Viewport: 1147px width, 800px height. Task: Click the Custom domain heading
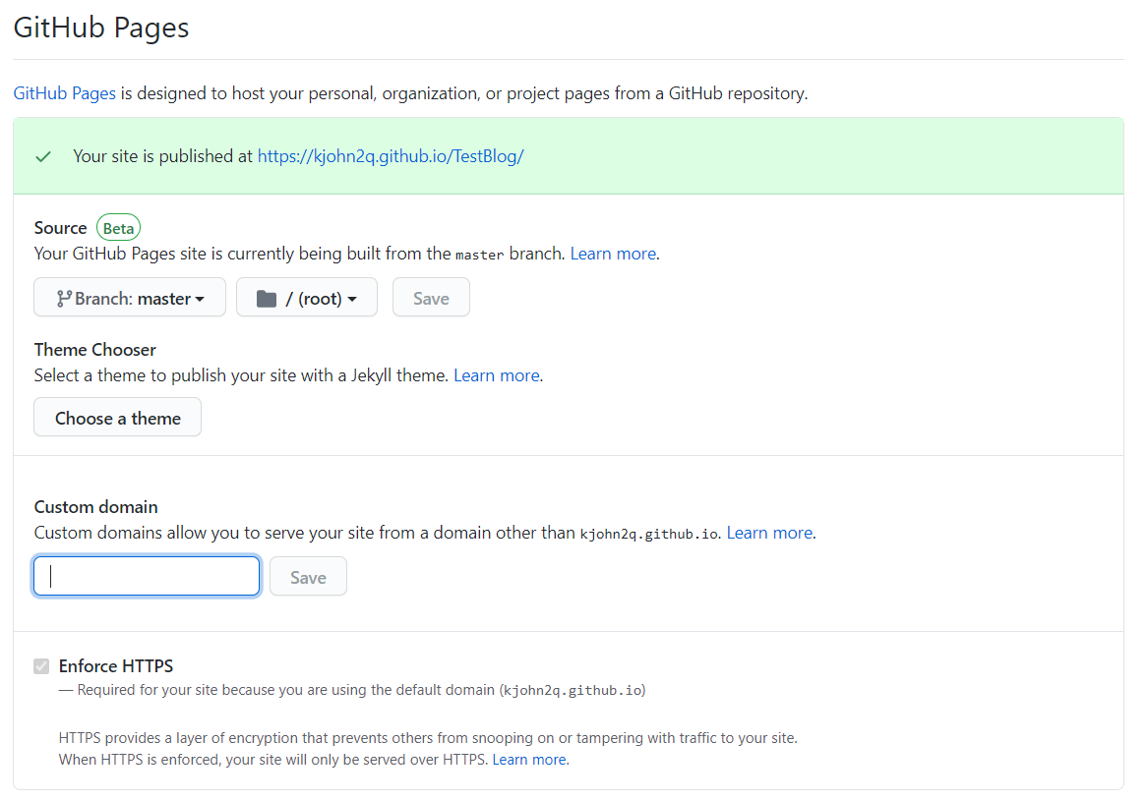[x=95, y=507]
